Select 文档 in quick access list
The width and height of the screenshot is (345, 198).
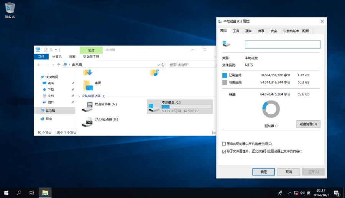51,96
